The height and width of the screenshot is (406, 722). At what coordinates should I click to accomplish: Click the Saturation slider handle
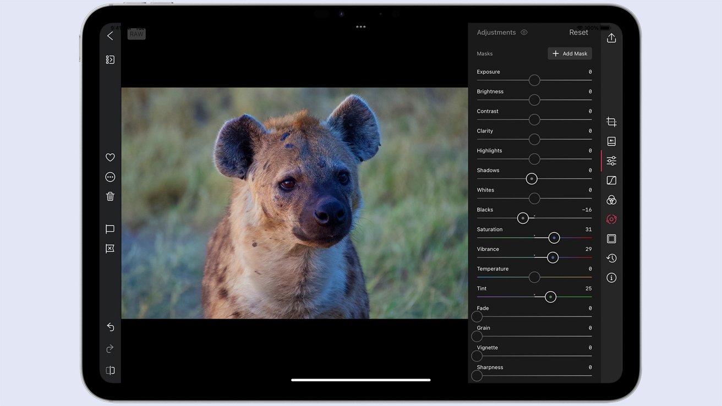[554, 238]
